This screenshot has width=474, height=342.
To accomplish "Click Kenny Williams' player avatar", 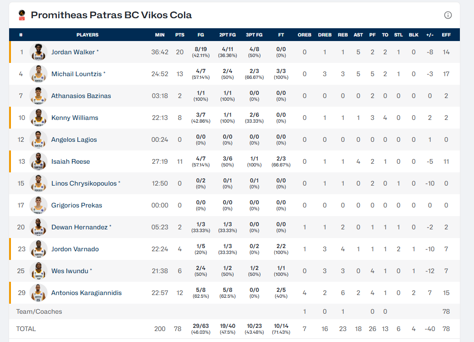I will 39,118.
